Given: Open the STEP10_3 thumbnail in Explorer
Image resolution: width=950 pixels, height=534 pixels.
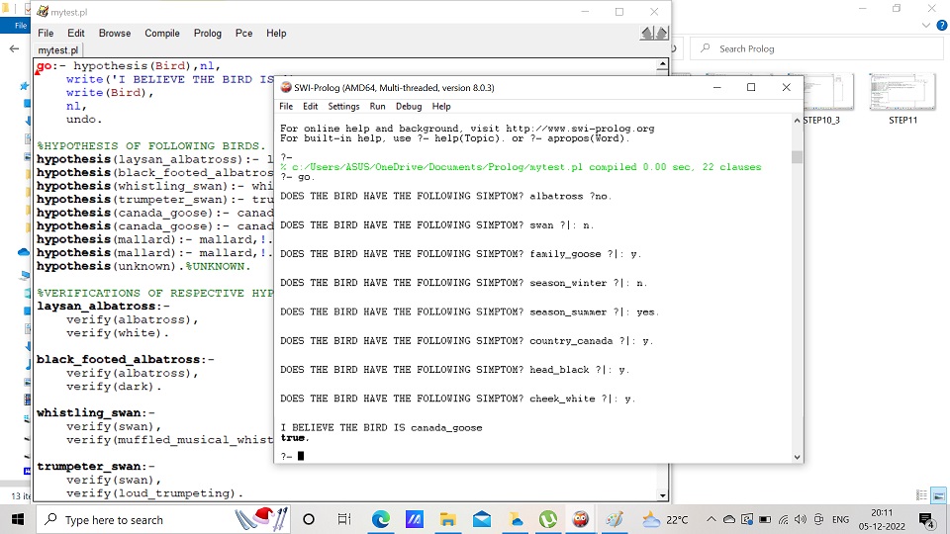Looking at the screenshot, I should pyautogui.click(x=827, y=99).
